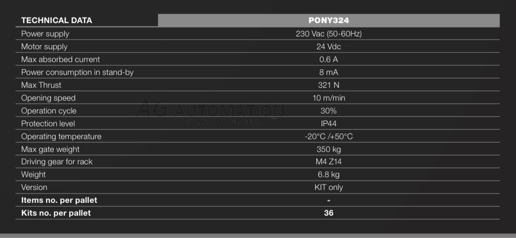Select the 230 Vac (50-60Hz) value

[329, 34]
